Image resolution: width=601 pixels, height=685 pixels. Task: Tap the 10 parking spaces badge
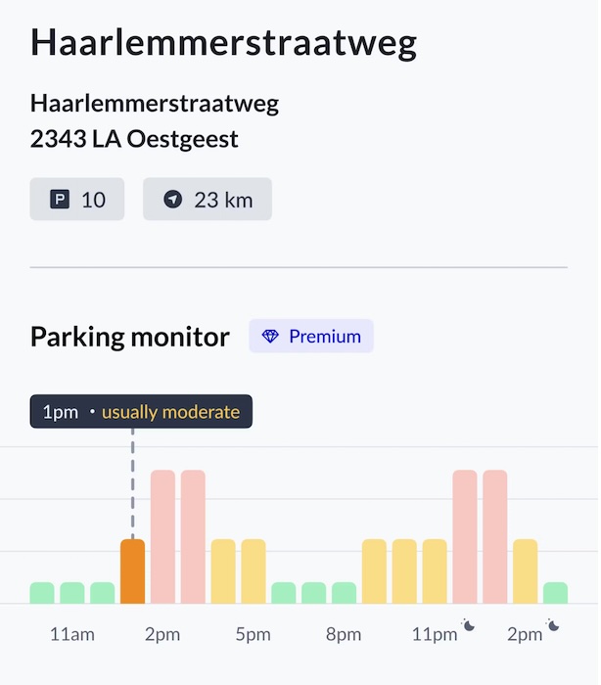coord(77,200)
